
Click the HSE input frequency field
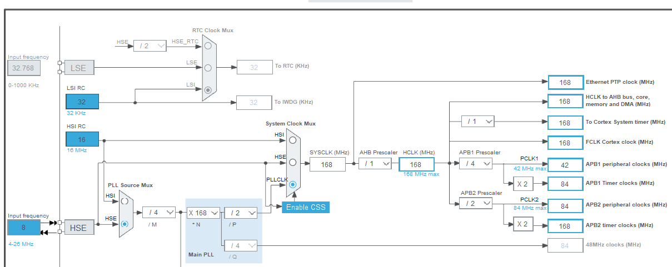[x=24, y=228]
